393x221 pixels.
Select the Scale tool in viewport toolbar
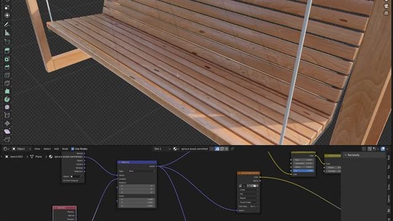pyautogui.click(x=7, y=7)
